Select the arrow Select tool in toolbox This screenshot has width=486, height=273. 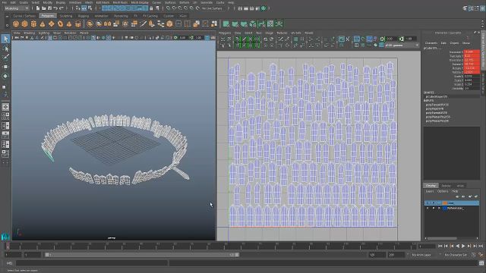pos(5,39)
